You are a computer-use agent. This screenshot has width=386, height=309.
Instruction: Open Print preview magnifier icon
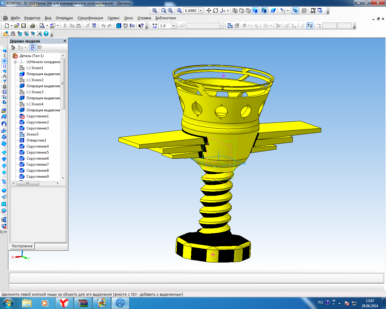[42, 26]
